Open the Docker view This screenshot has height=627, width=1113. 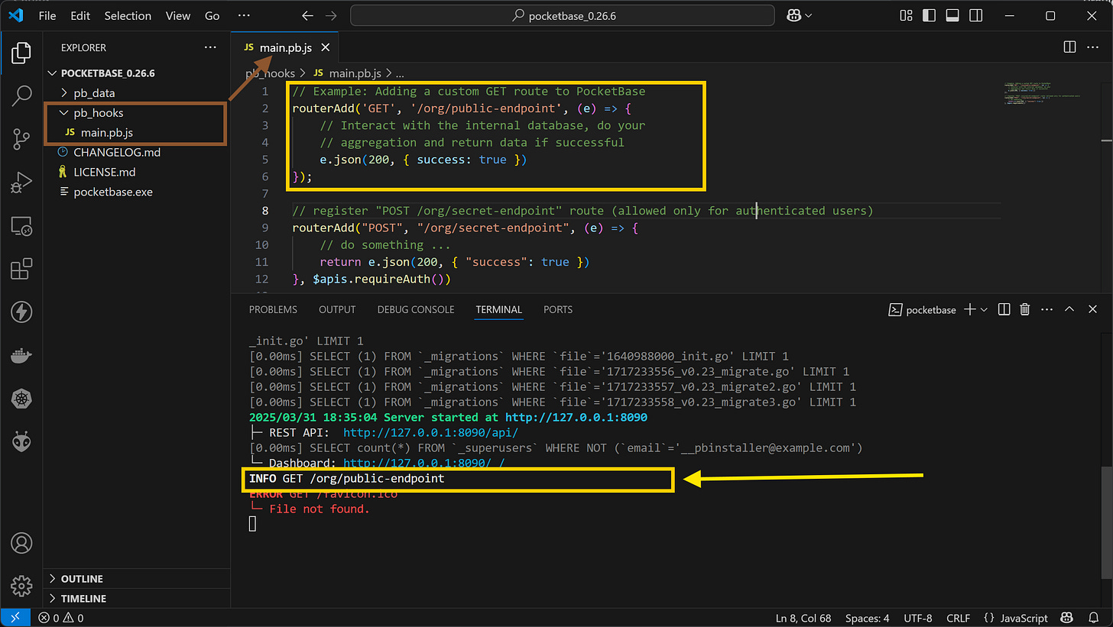point(21,355)
